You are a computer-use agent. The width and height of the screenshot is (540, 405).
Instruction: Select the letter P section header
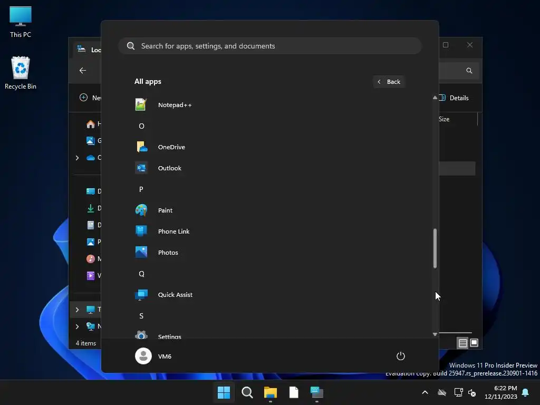coord(141,189)
